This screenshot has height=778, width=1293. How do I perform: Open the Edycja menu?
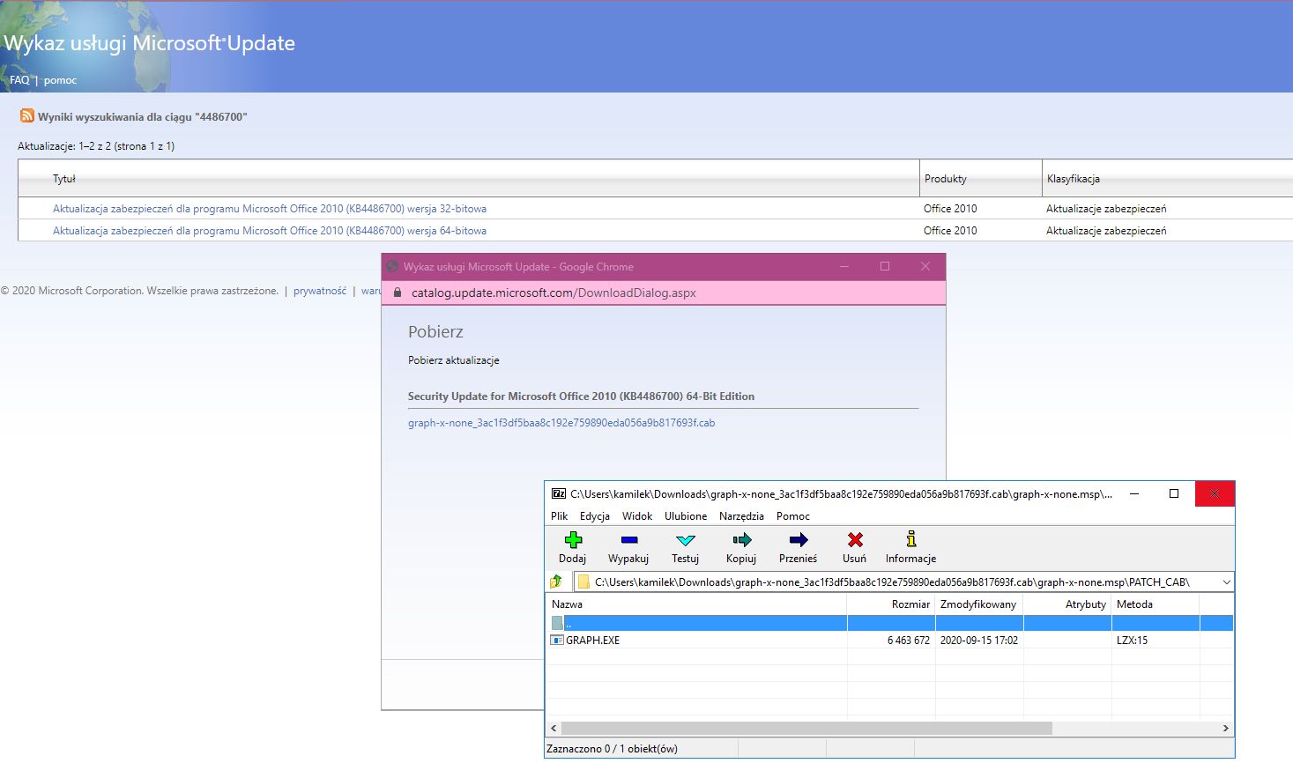[595, 516]
